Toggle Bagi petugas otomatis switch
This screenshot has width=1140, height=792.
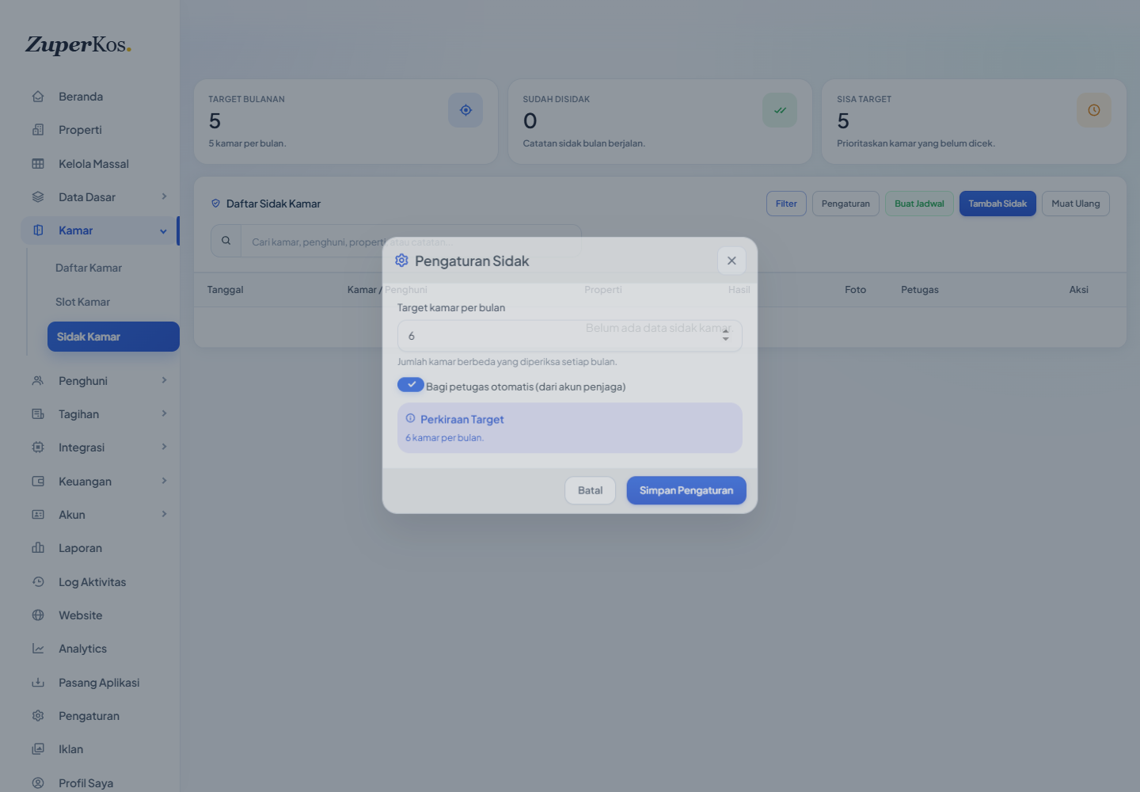click(411, 385)
